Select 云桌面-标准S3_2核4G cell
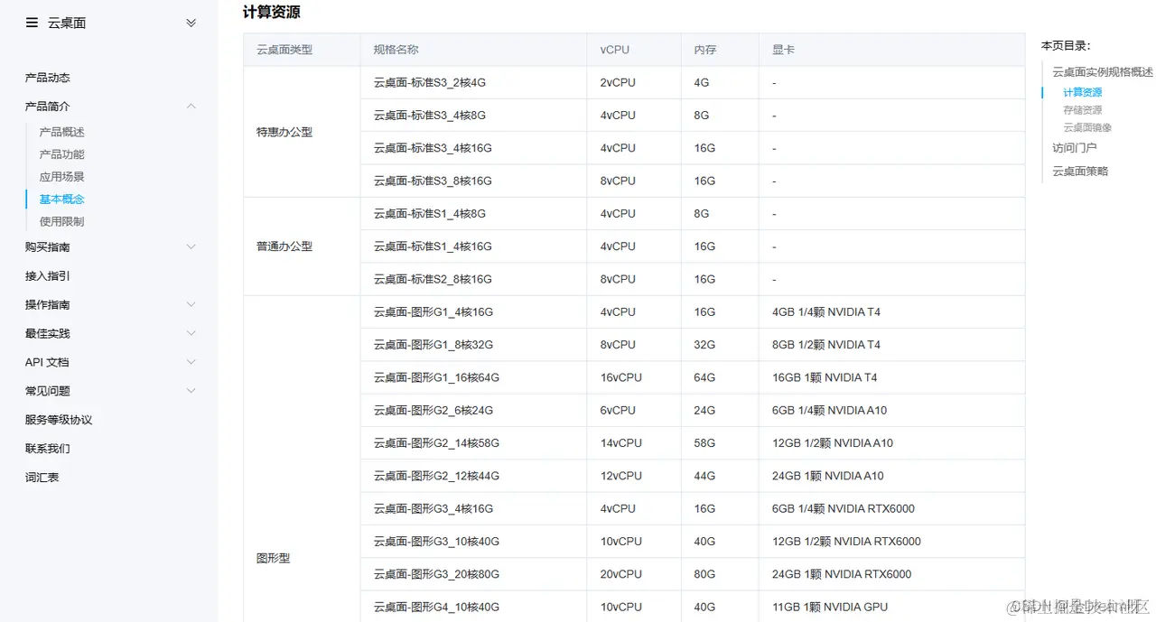This screenshot has width=1156, height=622. click(x=474, y=83)
